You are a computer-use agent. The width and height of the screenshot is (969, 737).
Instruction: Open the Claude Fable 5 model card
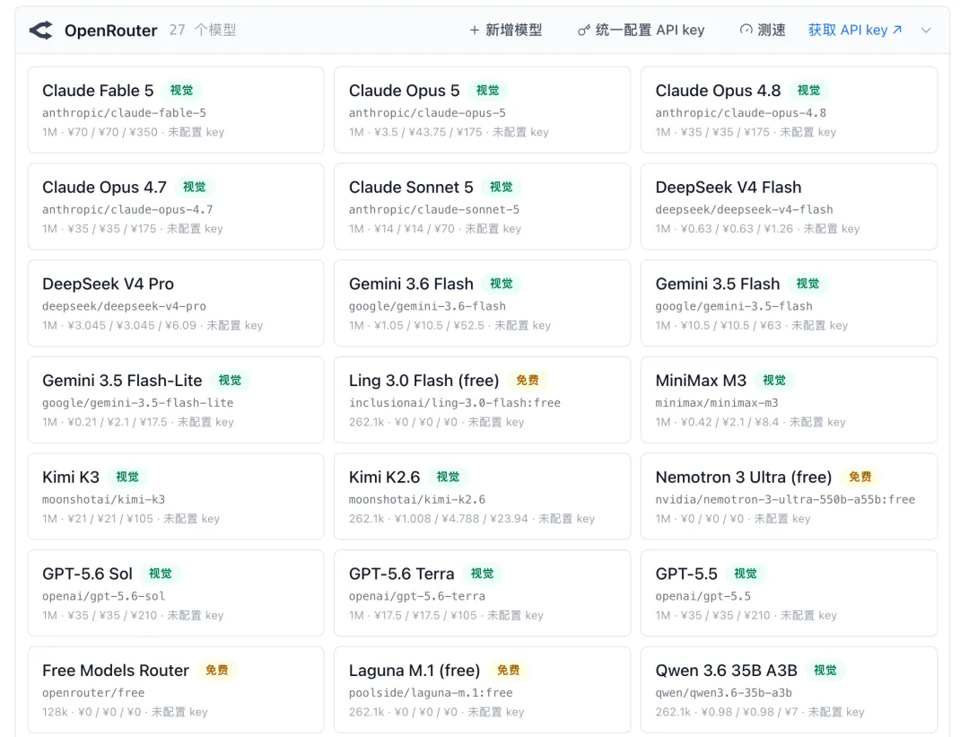click(x=176, y=110)
